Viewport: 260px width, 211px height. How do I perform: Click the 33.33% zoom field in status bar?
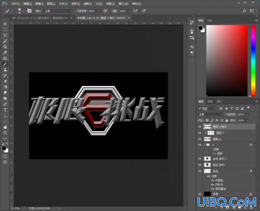click(15, 208)
